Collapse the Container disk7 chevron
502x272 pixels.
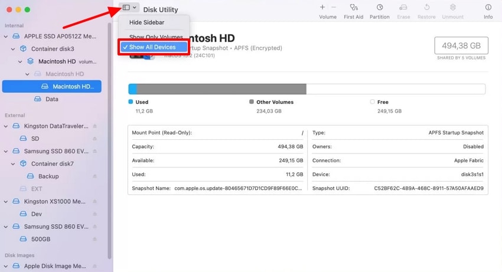coord(13,164)
